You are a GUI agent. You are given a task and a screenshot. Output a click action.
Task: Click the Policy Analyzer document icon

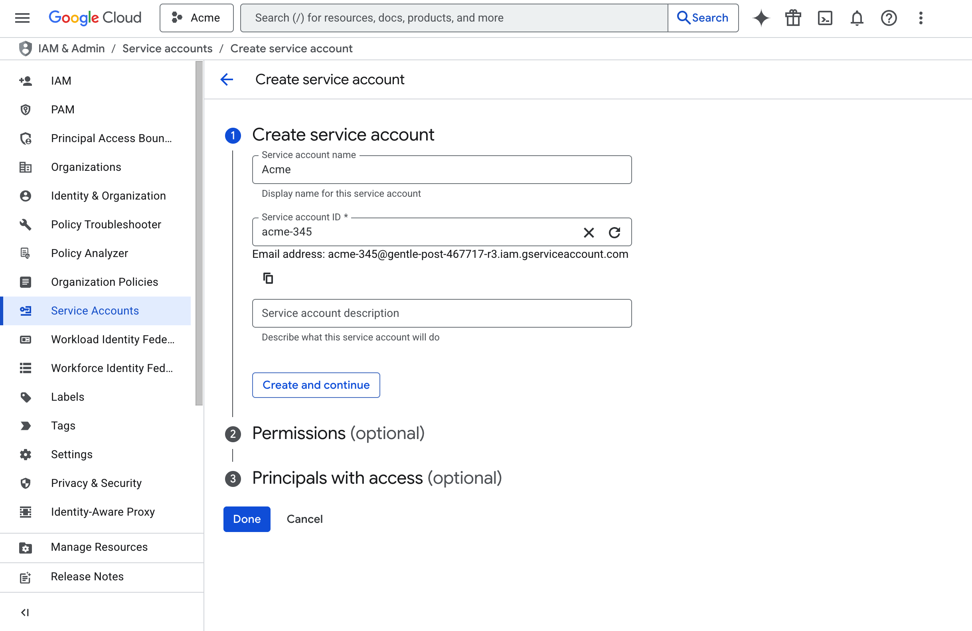pyautogui.click(x=25, y=253)
